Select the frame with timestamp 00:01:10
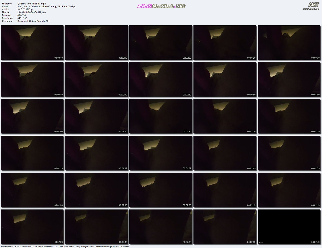The image size is (322, 248). pyautogui.click(x=96, y=116)
